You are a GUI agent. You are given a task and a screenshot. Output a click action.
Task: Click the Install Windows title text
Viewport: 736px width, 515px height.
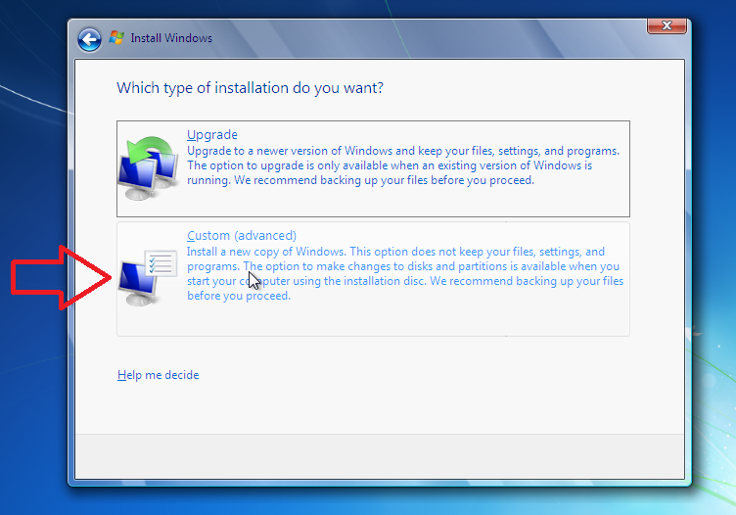[171, 38]
